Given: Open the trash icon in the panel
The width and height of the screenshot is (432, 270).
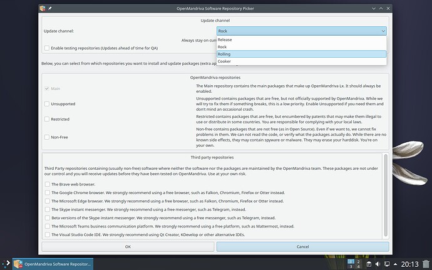Looking at the screenshot, I should (426, 264).
